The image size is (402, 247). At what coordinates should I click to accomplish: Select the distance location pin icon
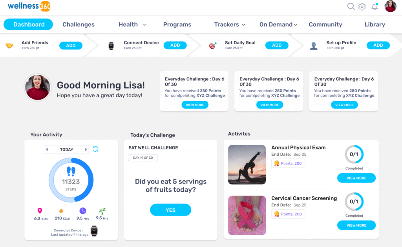(40, 211)
